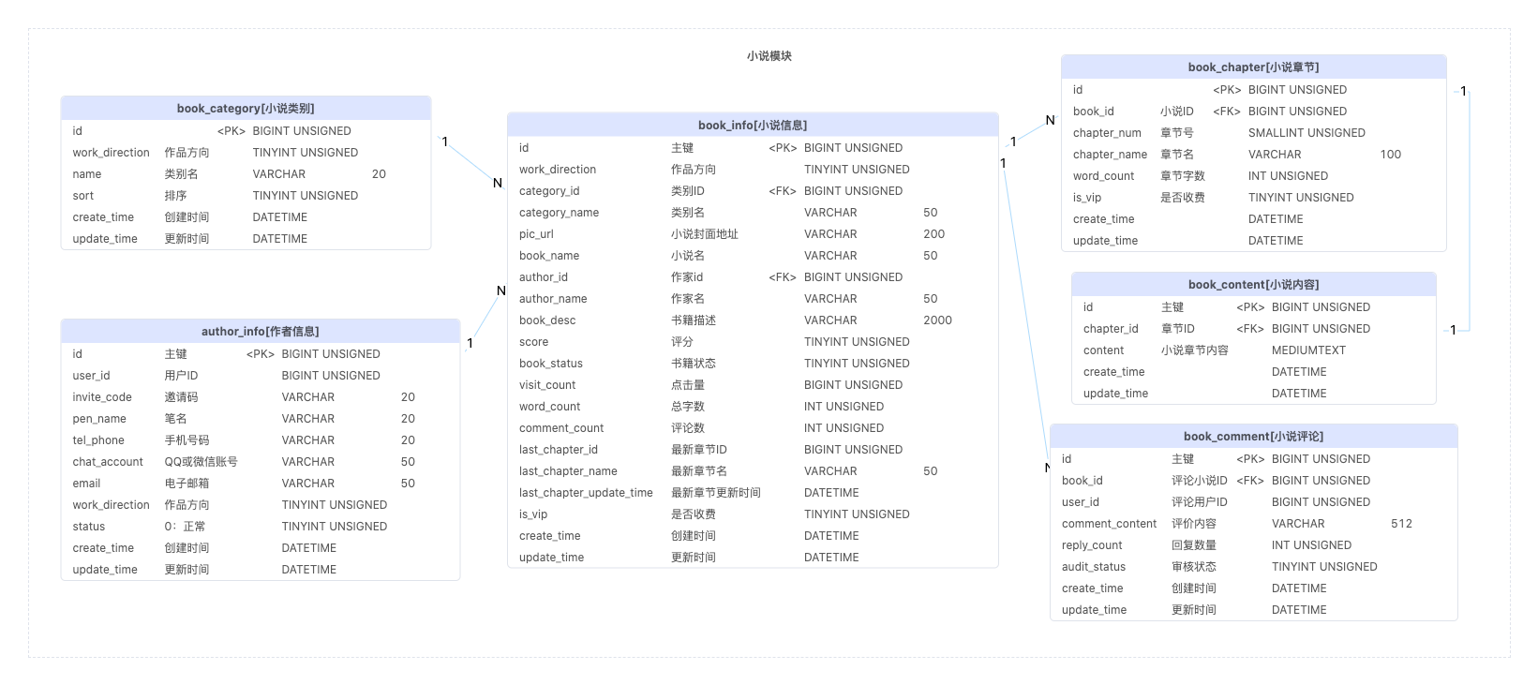Click book_id field in book_chapter table

(1254, 112)
